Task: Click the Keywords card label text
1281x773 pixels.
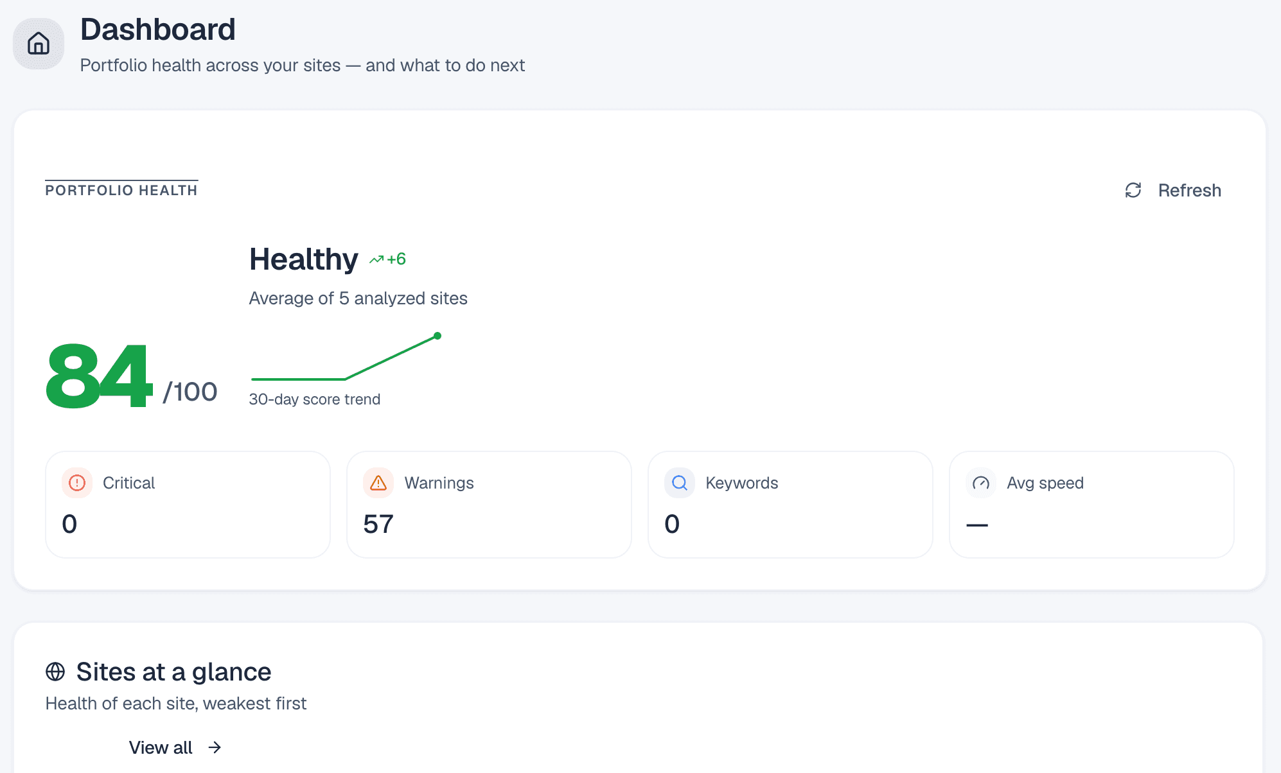Action: (742, 483)
